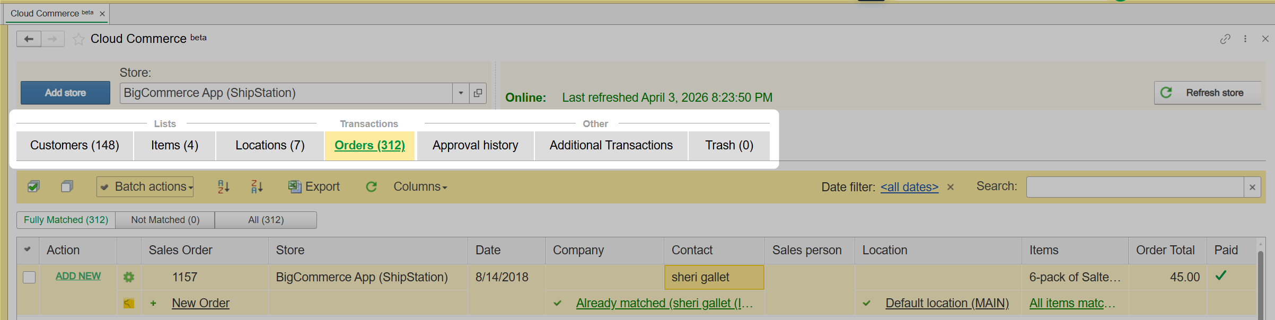Screen dimensions: 1275x320
Task: Click the back arrow navigation button
Action: [29, 39]
